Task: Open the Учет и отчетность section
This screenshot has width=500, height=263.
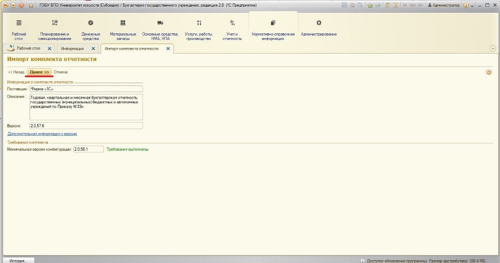Action: coord(232,30)
